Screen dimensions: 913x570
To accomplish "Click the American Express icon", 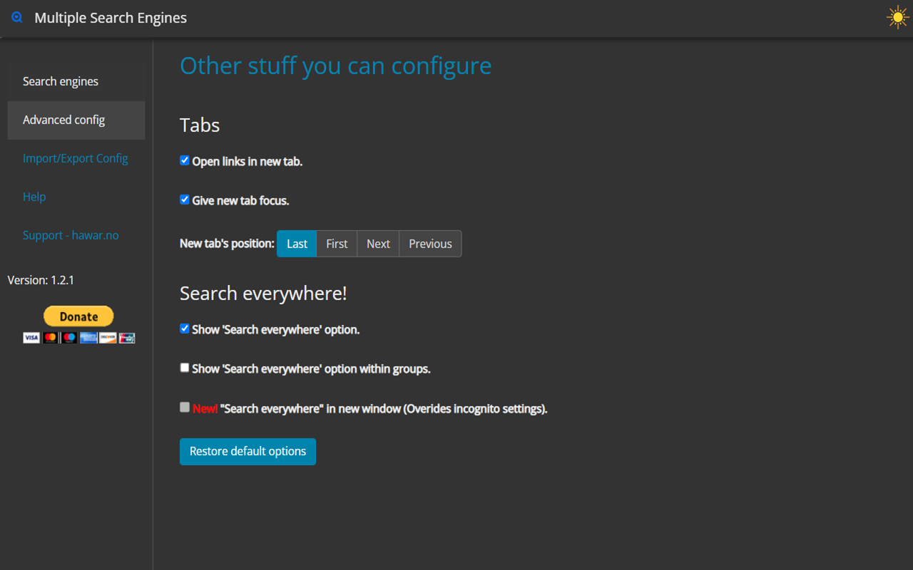I will 88,338.
